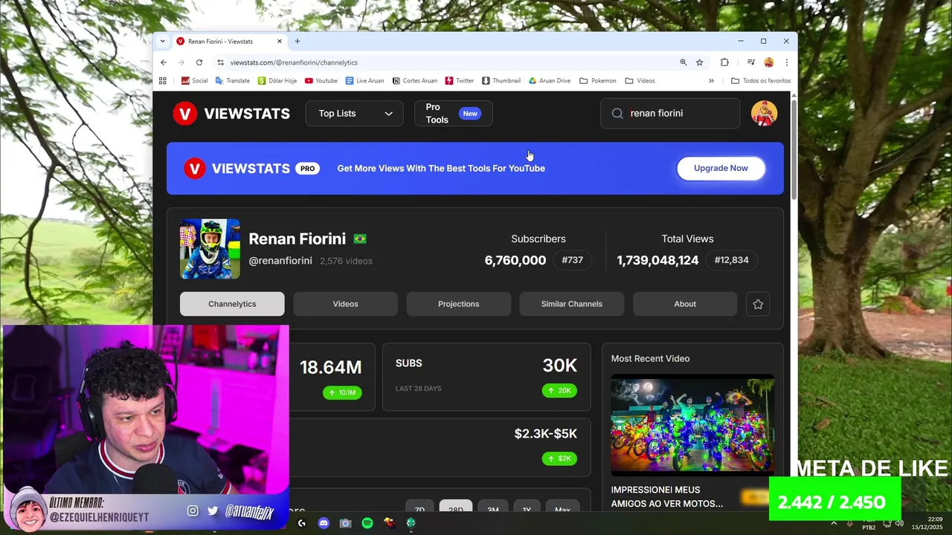The width and height of the screenshot is (952, 535).
Task: Open a new browser tab
Action: click(297, 41)
